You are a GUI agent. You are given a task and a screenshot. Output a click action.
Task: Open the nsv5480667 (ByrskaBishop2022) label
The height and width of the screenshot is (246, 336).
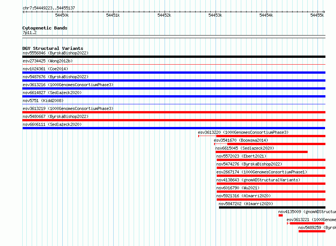pyautogui.click(x=55, y=116)
